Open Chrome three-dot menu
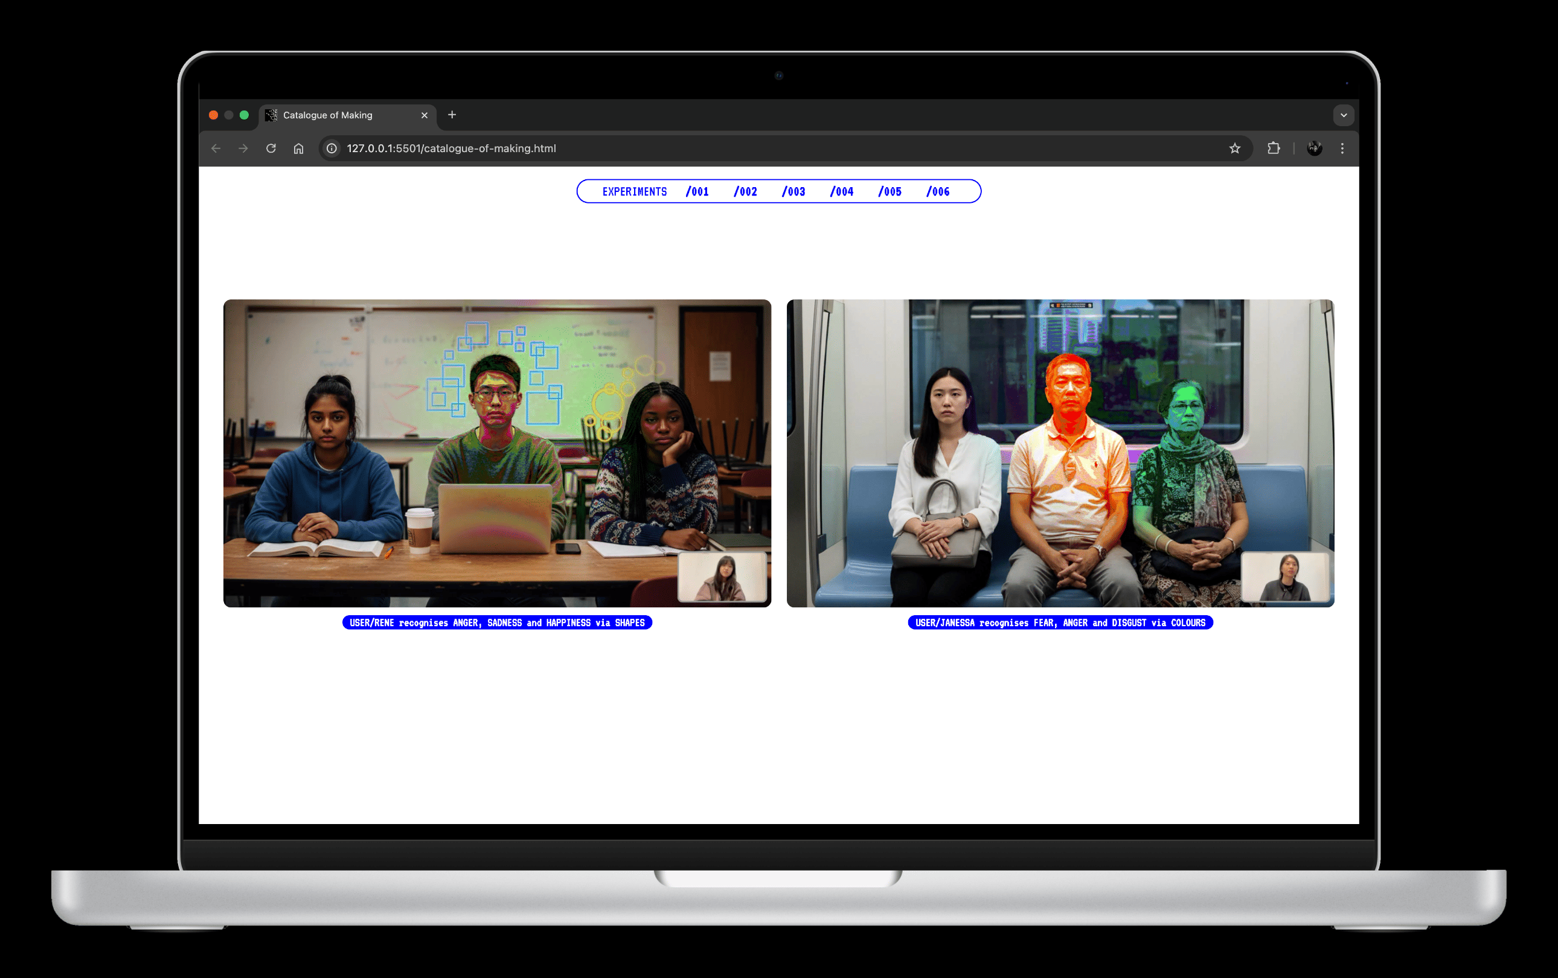Screen dimensions: 1558x978 point(1342,148)
